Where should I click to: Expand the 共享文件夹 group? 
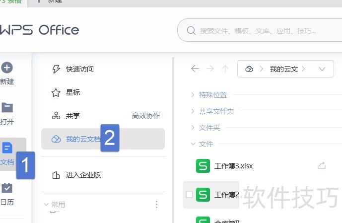point(193,111)
